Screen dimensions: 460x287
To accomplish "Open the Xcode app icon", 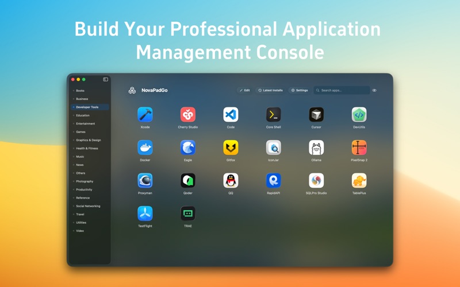I will (145, 114).
